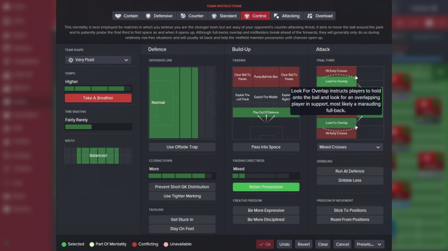Click the Mixed Crosses dropdown chevron
Image resolution: width=448 pixels, height=251 pixels.
[378, 148]
